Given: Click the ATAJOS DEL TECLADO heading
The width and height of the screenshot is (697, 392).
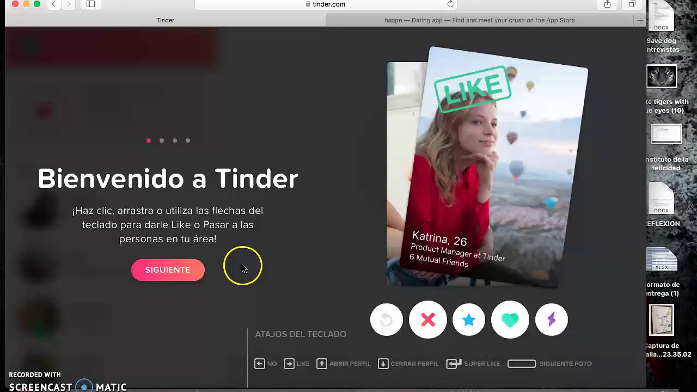Looking at the screenshot, I should pyautogui.click(x=301, y=334).
